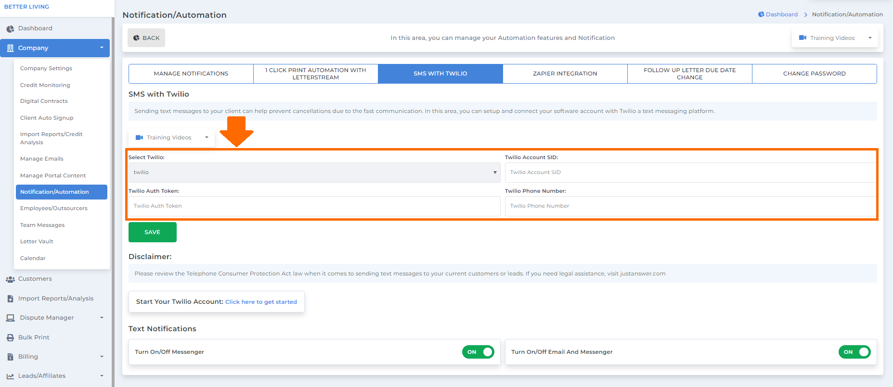Expand the header Training Videos dropdown arrow
The image size is (893, 387).
[870, 37]
